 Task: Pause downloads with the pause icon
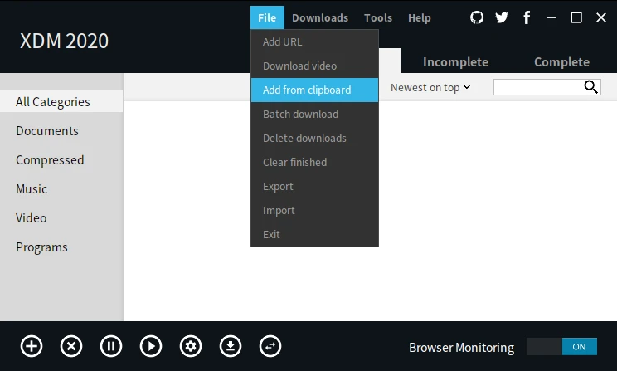111,346
